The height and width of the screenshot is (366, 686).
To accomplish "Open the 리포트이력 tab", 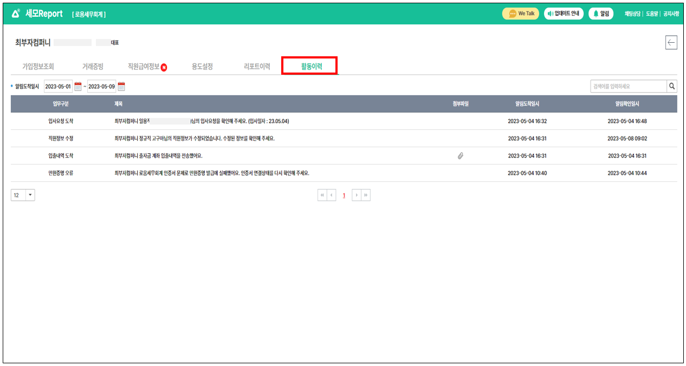I will point(257,67).
